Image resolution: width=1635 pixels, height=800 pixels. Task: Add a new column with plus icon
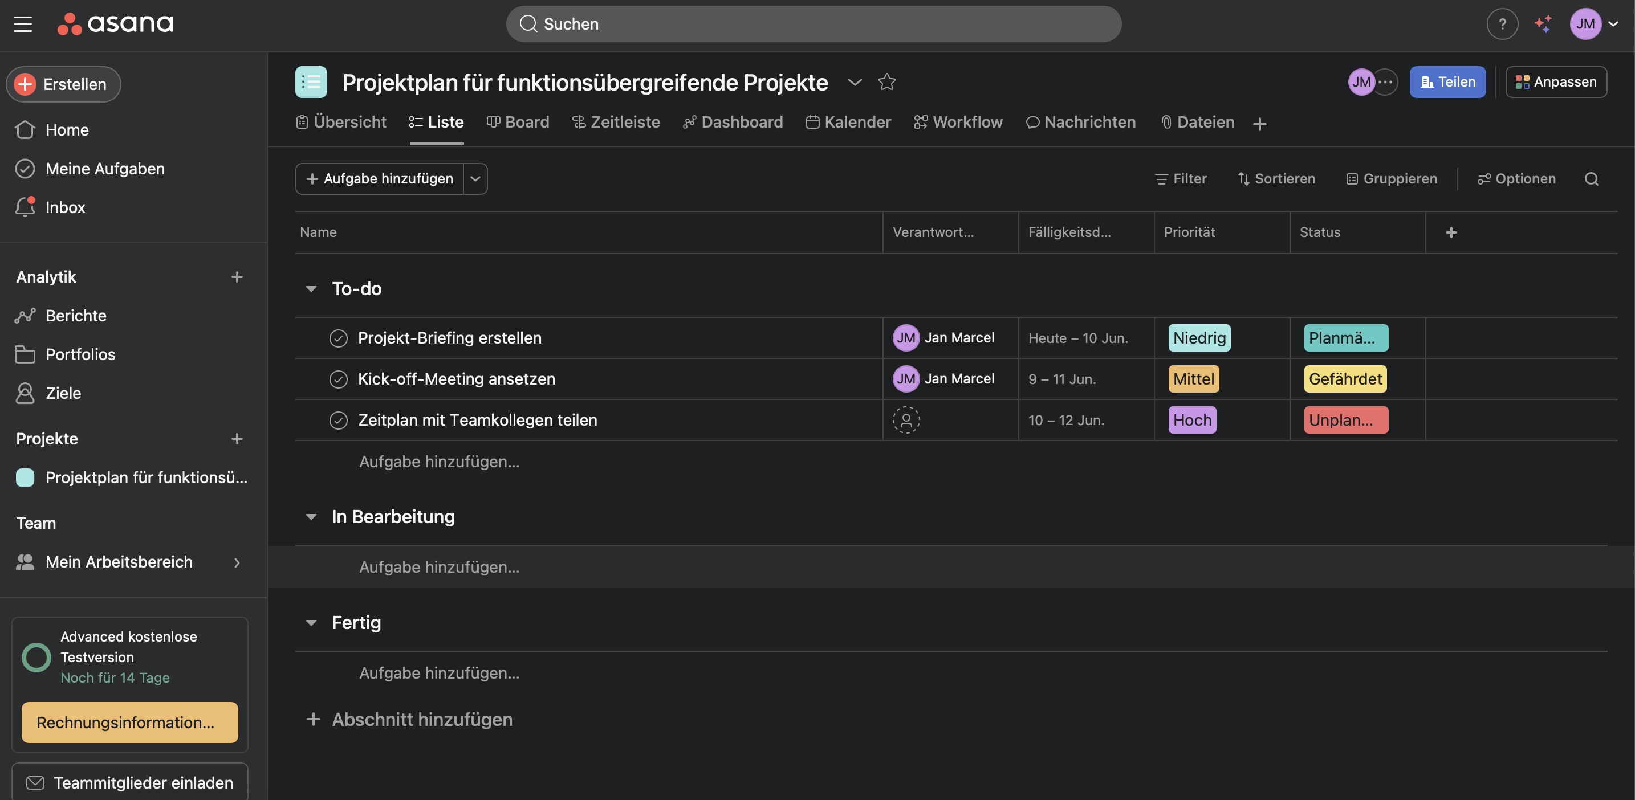1451,233
